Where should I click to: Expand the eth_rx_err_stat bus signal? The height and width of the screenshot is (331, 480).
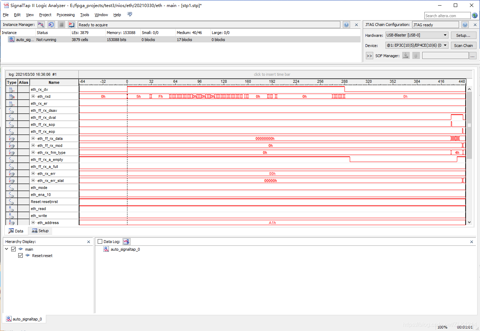(33, 181)
